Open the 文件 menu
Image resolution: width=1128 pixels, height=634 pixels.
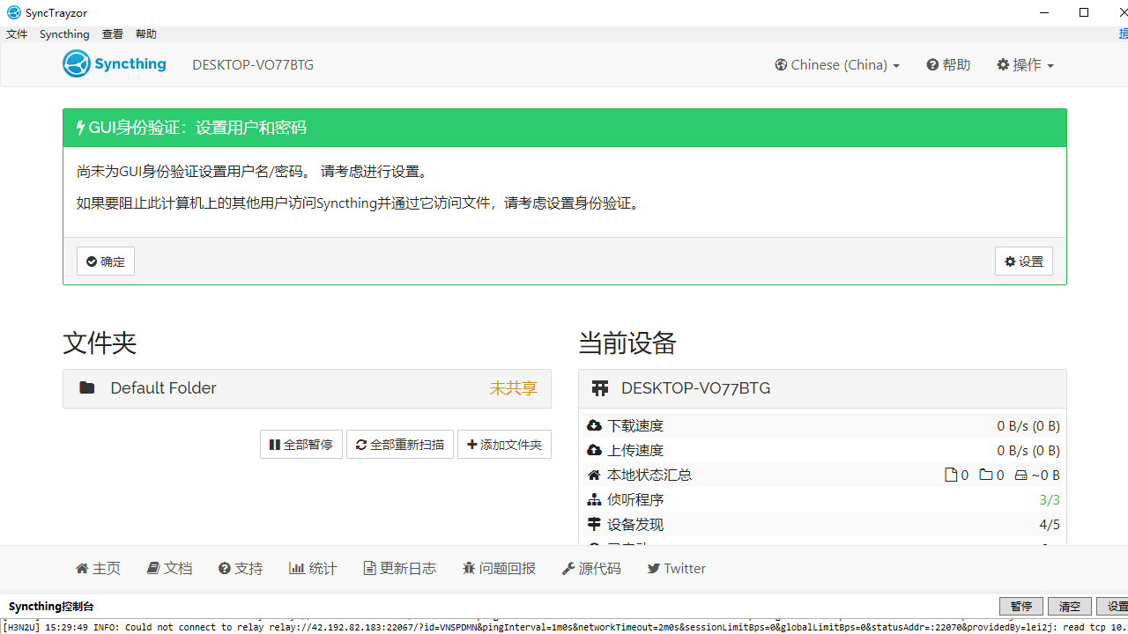17,34
